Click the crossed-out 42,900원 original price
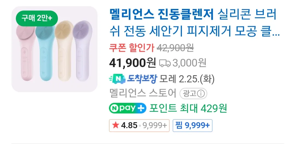Image resolution: width=295 pixels, height=144 pixels. click(x=175, y=49)
